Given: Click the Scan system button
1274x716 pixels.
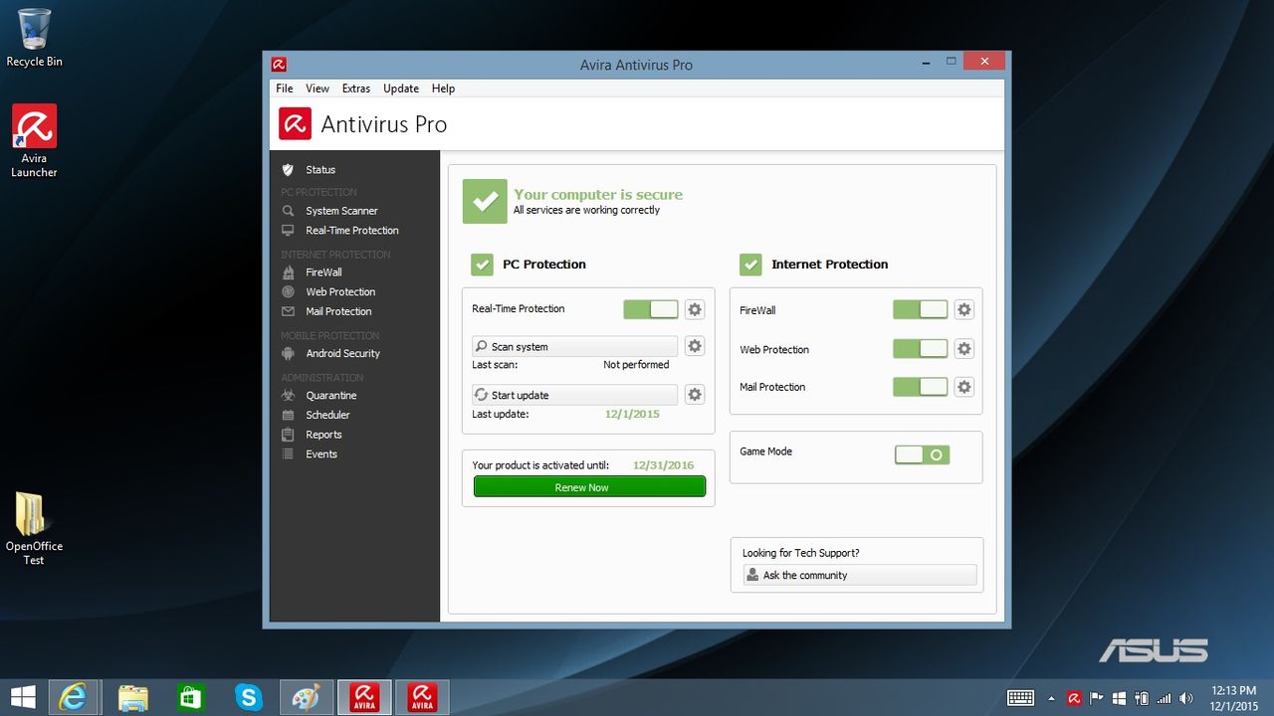Looking at the screenshot, I should click(574, 346).
